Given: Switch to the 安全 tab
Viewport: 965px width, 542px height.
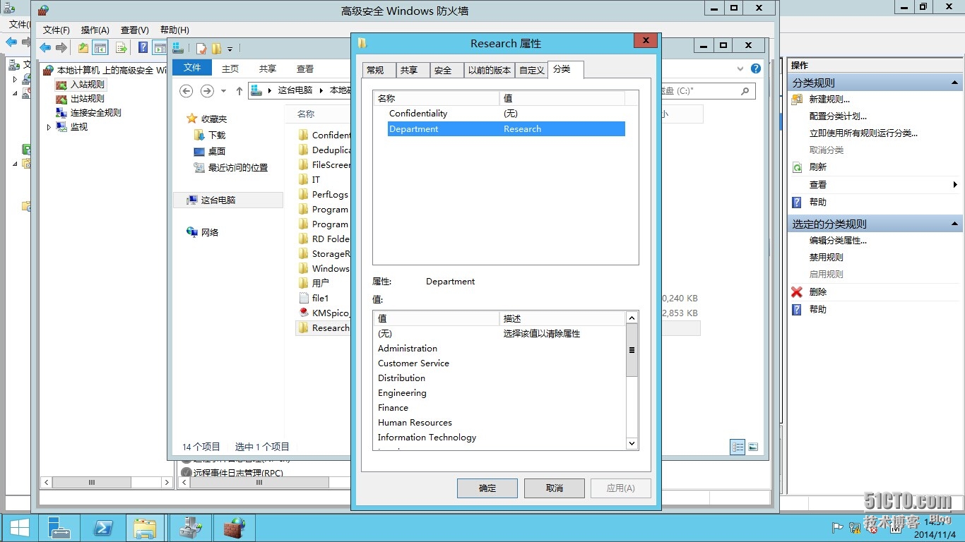Looking at the screenshot, I should click(x=446, y=70).
